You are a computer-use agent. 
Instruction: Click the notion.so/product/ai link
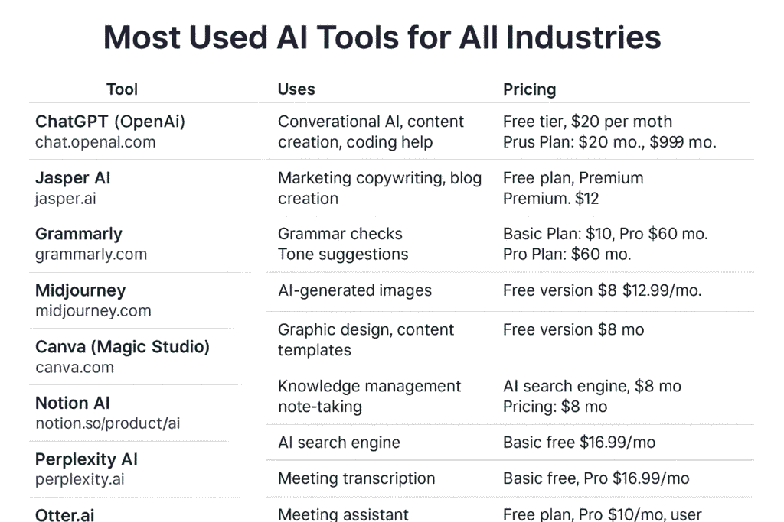click(x=108, y=423)
